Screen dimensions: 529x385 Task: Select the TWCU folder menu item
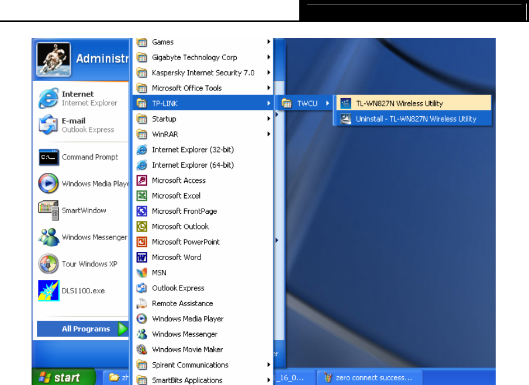(306, 103)
